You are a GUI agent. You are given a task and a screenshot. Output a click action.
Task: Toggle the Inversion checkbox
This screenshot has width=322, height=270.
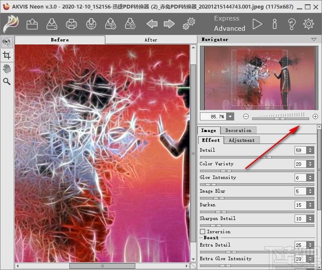pyautogui.click(x=203, y=232)
